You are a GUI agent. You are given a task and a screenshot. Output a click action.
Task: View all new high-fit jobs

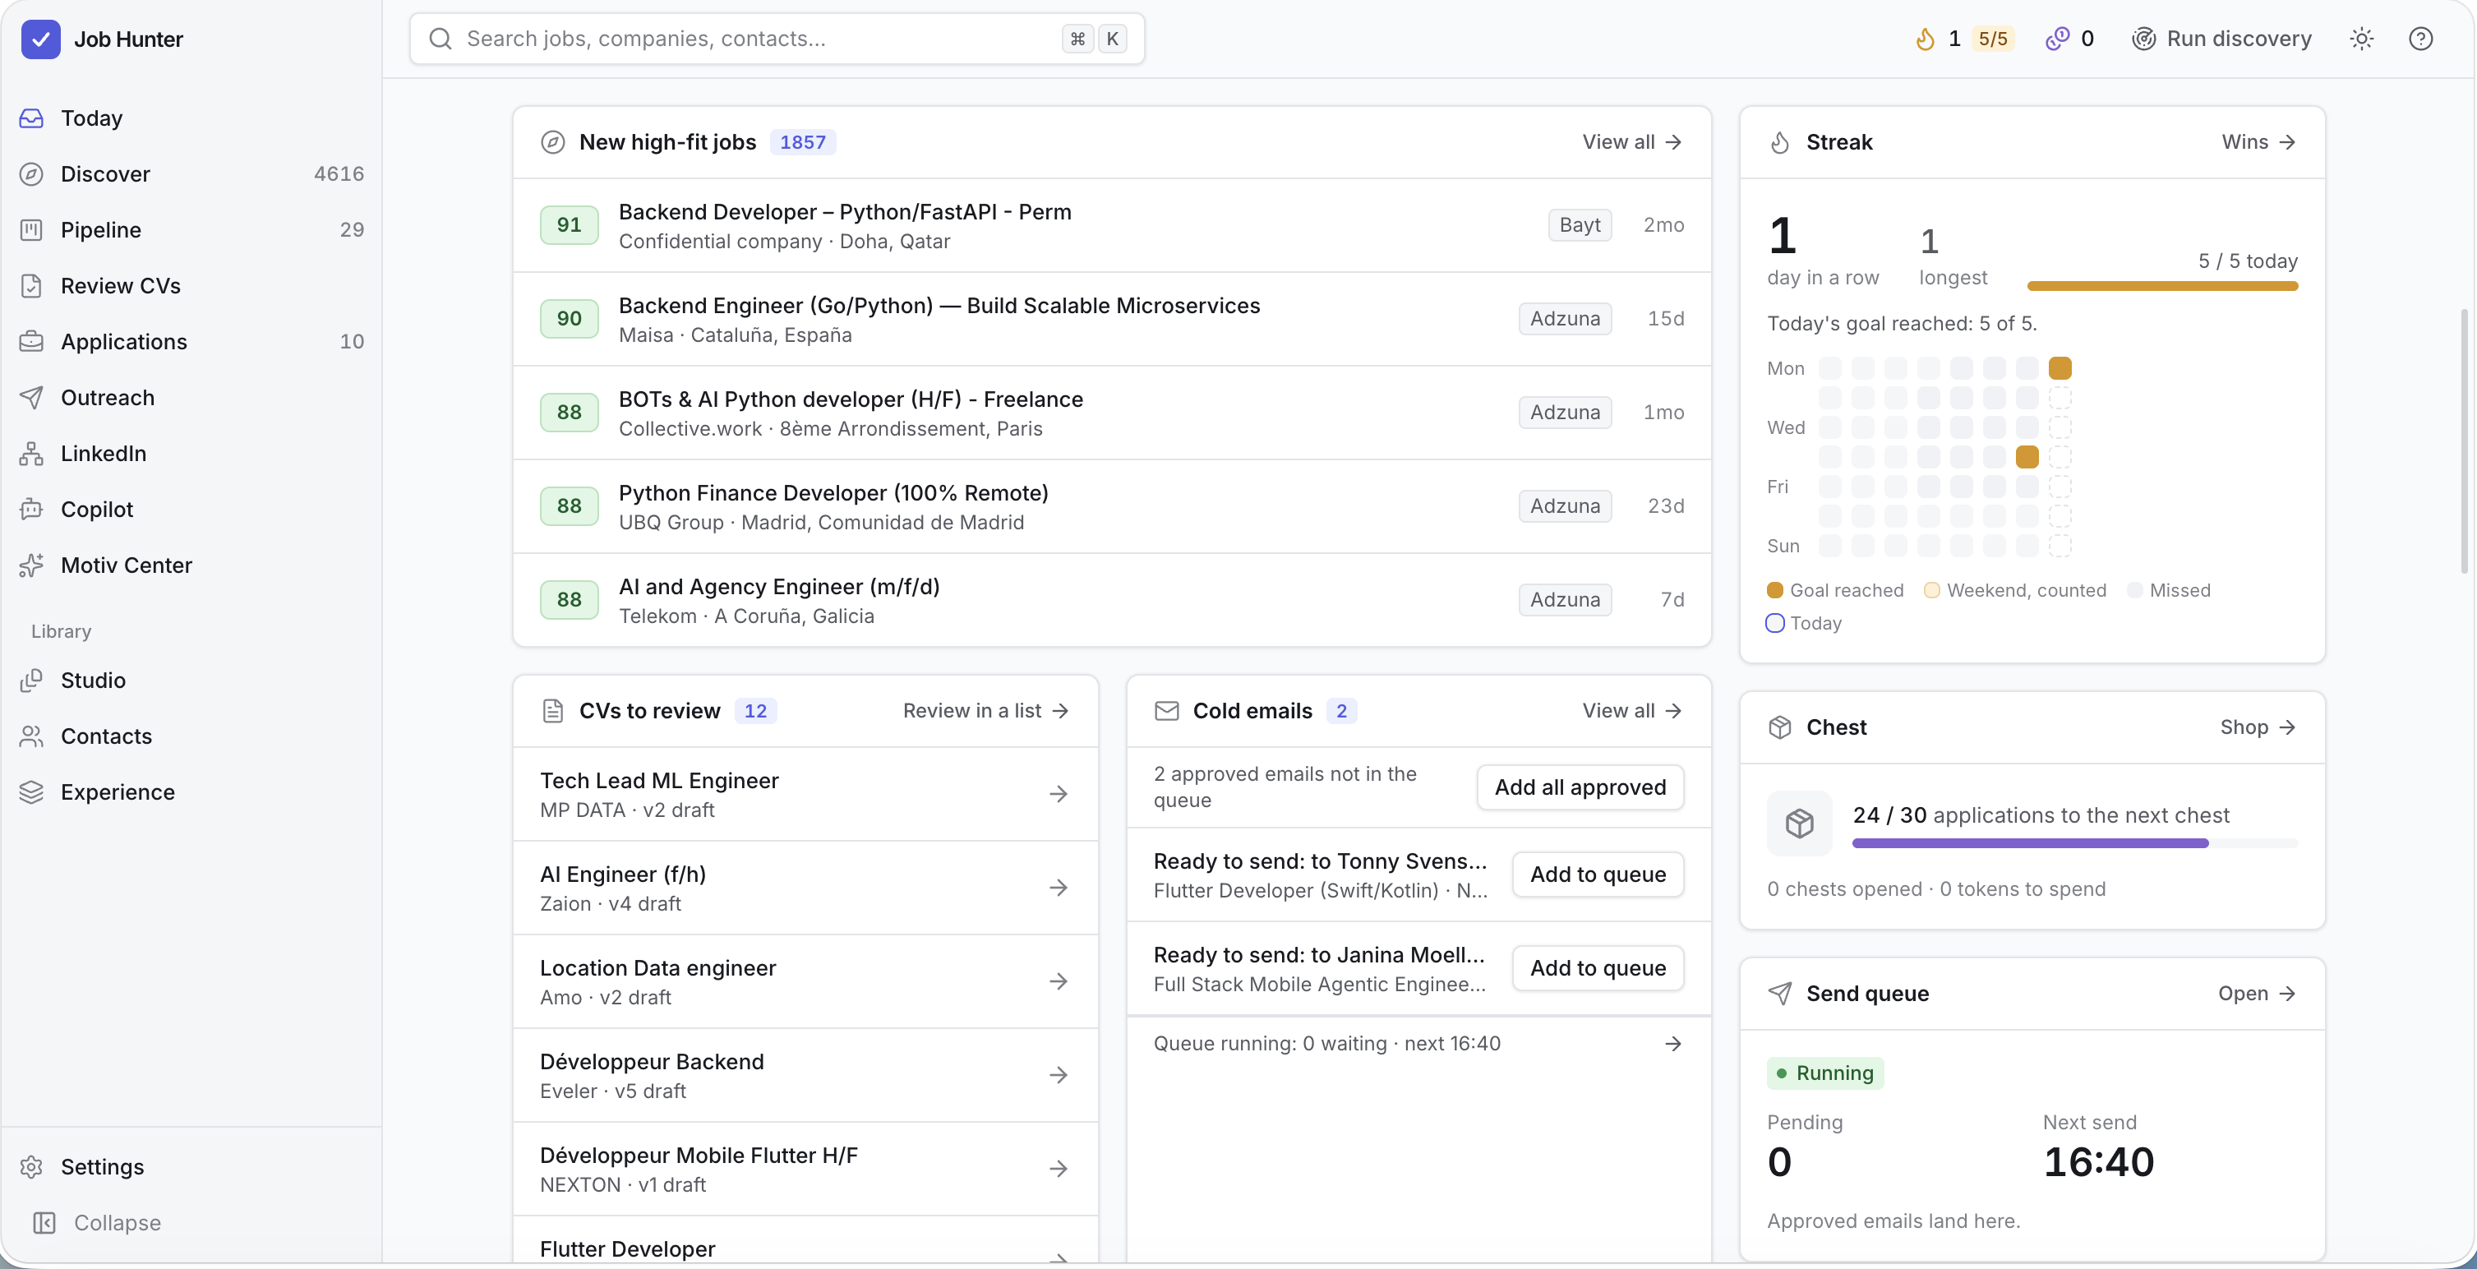1632,142
